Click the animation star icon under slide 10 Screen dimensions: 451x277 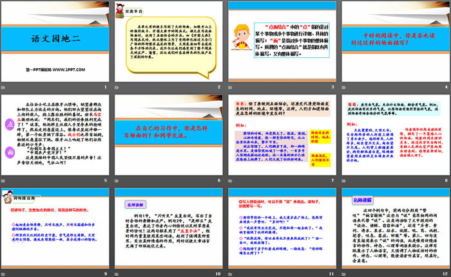click(x=117, y=274)
